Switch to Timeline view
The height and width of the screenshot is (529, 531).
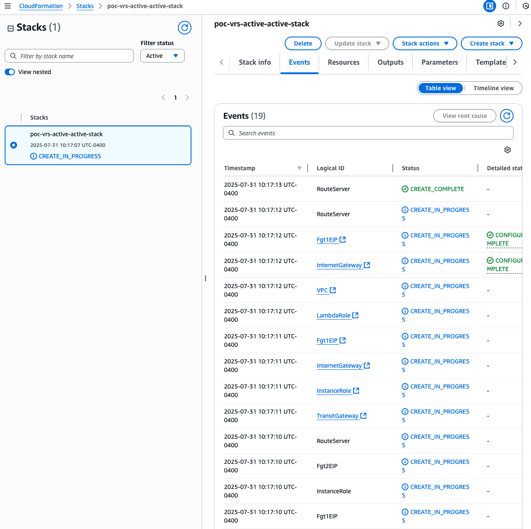[x=494, y=88]
